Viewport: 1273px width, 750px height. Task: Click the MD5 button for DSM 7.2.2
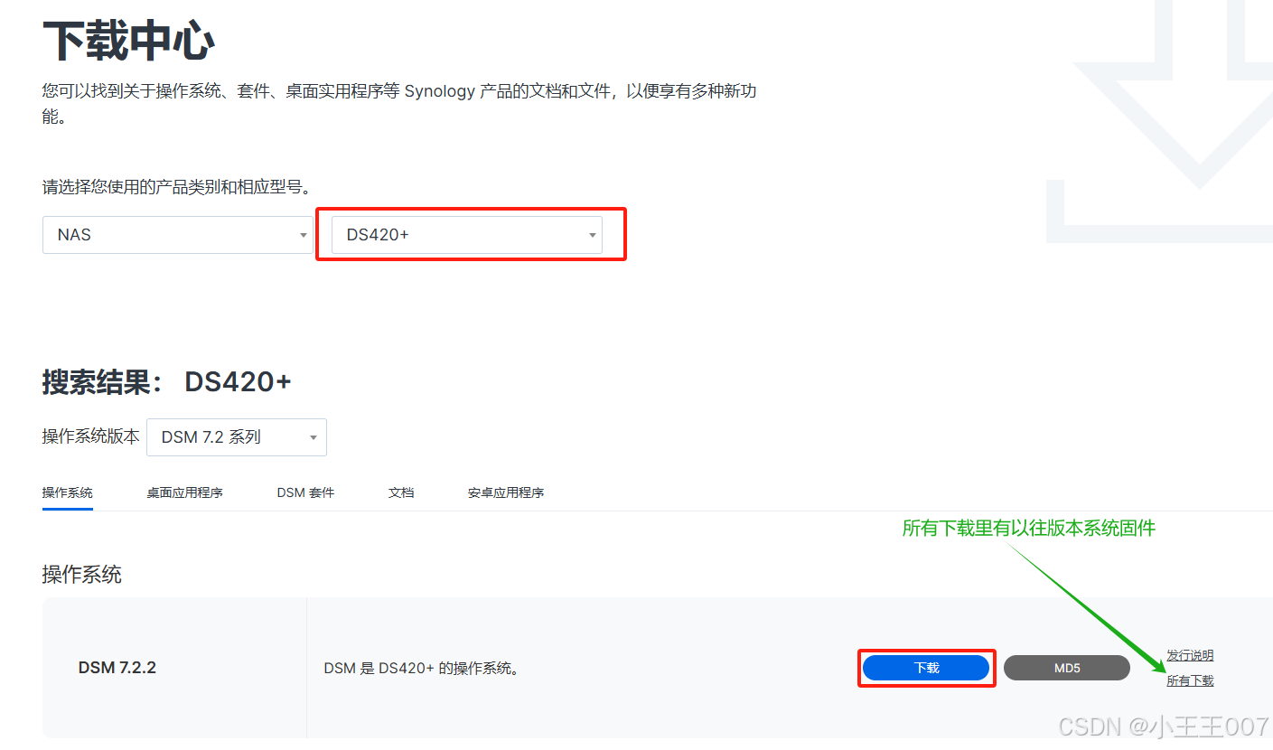pyautogui.click(x=1067, y=668)
